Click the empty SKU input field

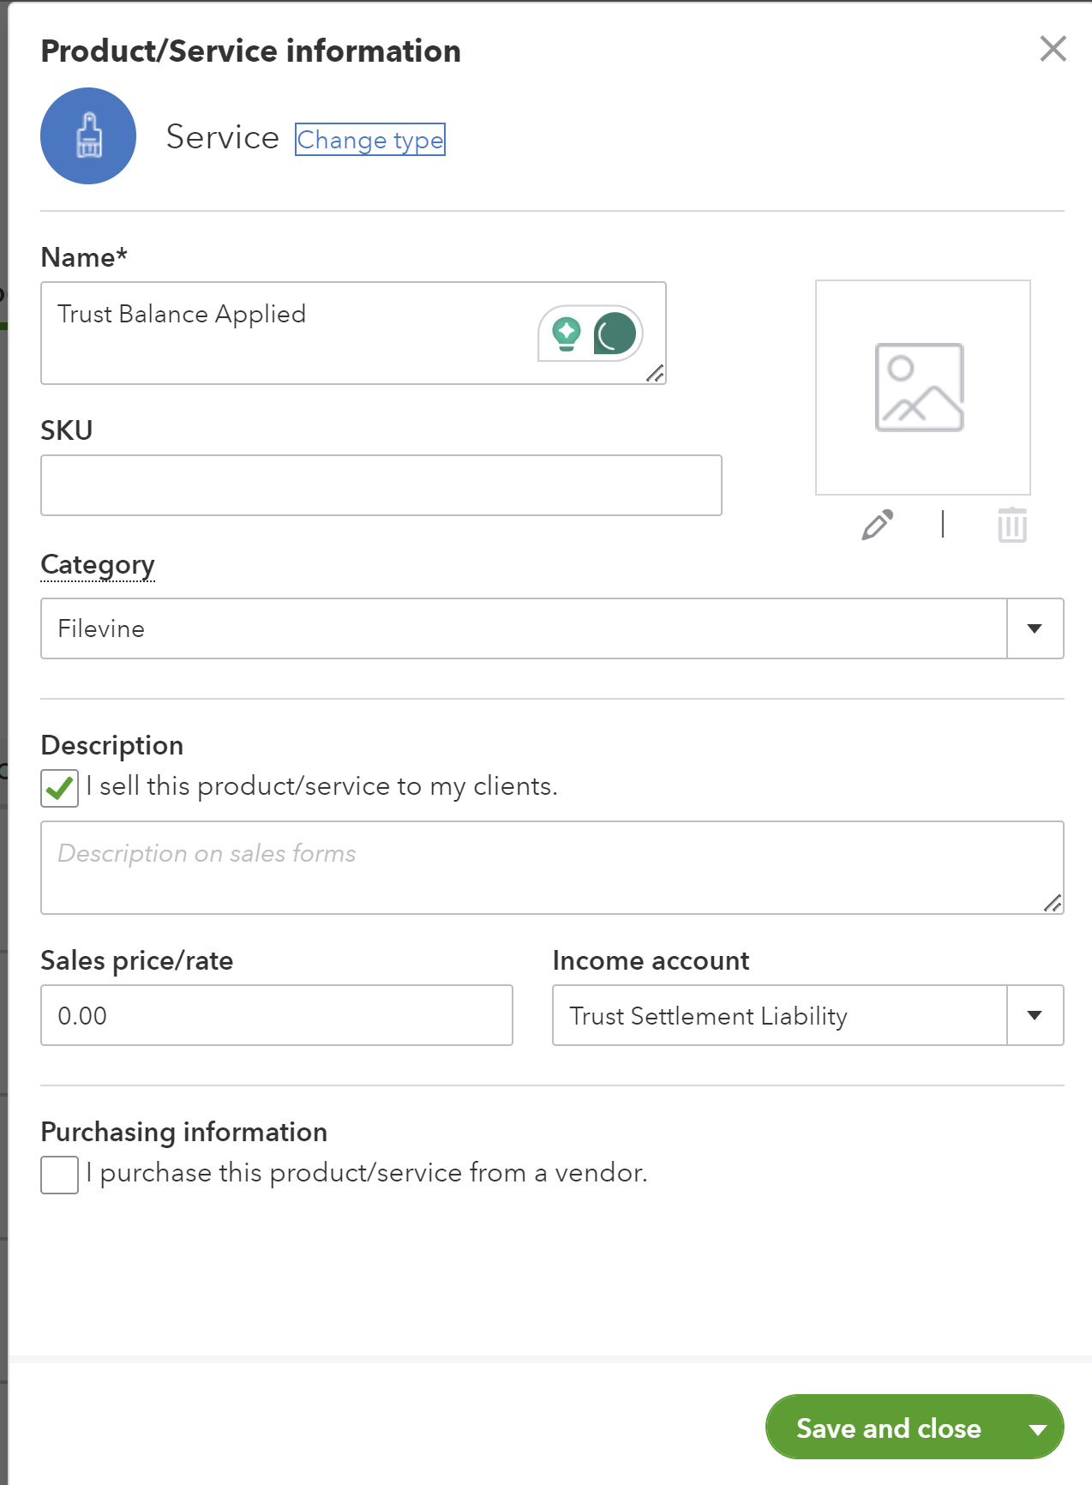(381, 485)
